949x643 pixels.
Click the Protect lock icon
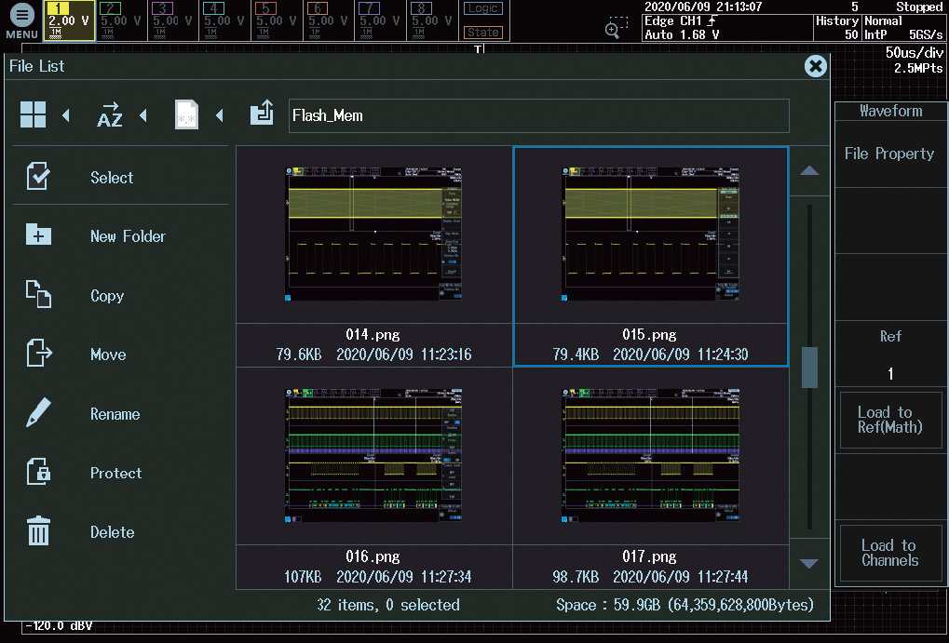pos(38,472)
